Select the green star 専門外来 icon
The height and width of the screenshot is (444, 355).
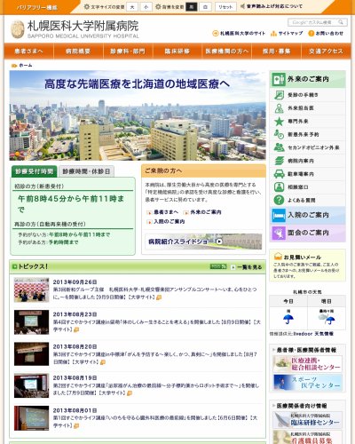coord(279,122)
